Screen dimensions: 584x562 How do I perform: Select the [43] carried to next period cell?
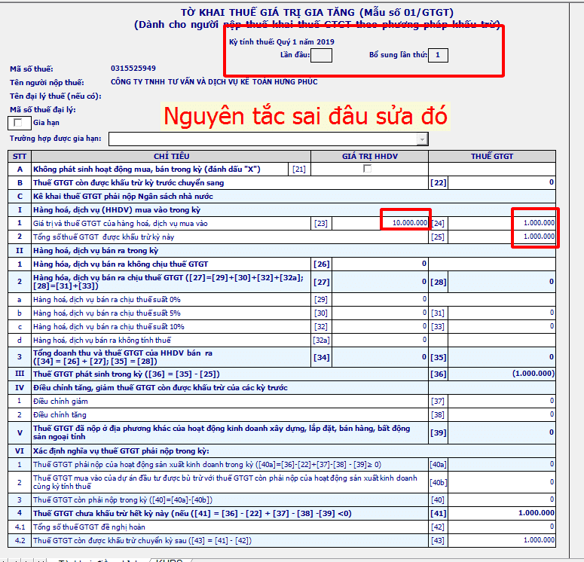pos(501,540)
